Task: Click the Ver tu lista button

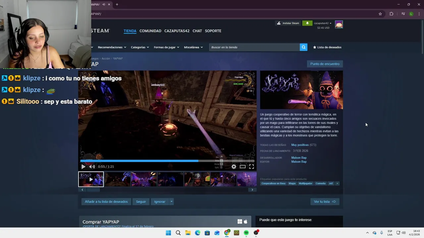Action: (325, 202)
